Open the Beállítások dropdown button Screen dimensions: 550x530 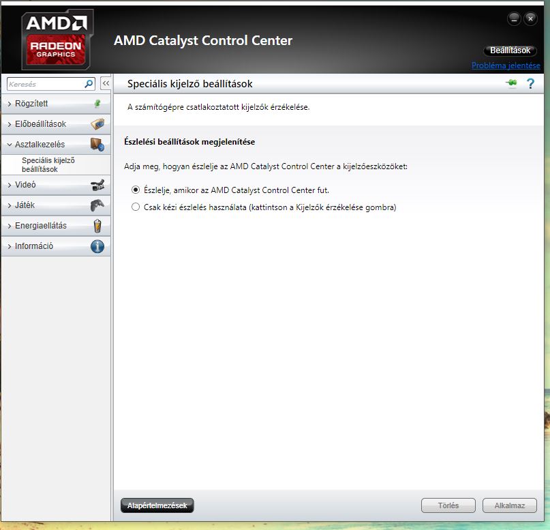[510, 50]
